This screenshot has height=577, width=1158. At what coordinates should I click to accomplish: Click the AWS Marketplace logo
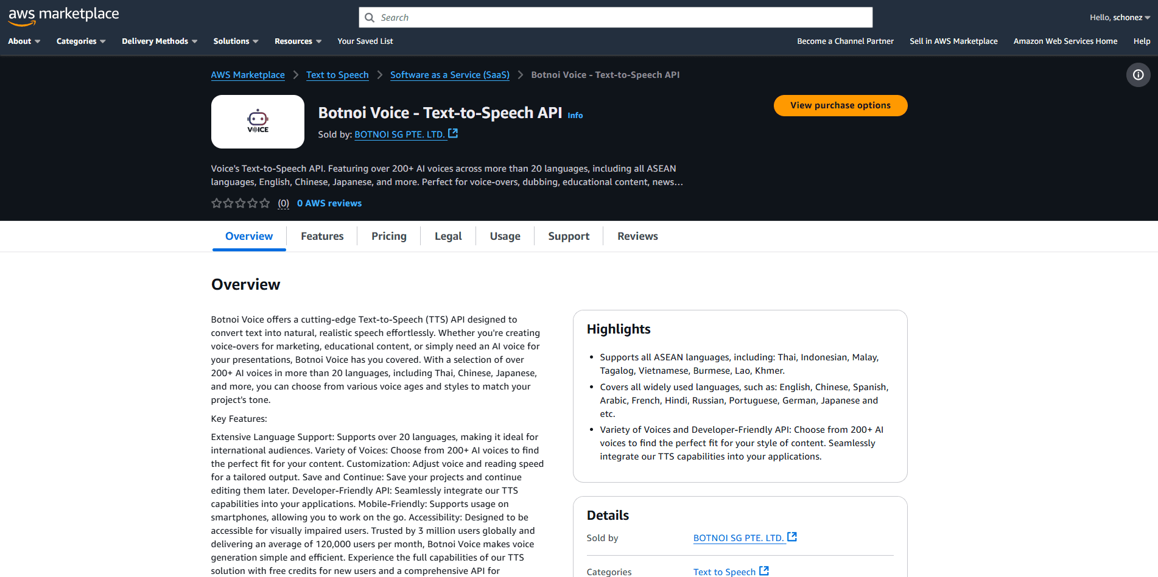[63, 16]
